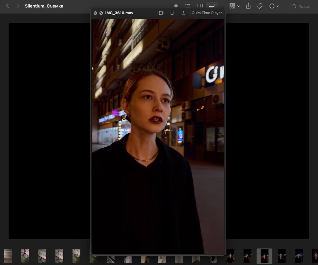The image size is (318, 265).
Task: Toggle full screen in Quick Look preview
Action: tap(101, 13)
